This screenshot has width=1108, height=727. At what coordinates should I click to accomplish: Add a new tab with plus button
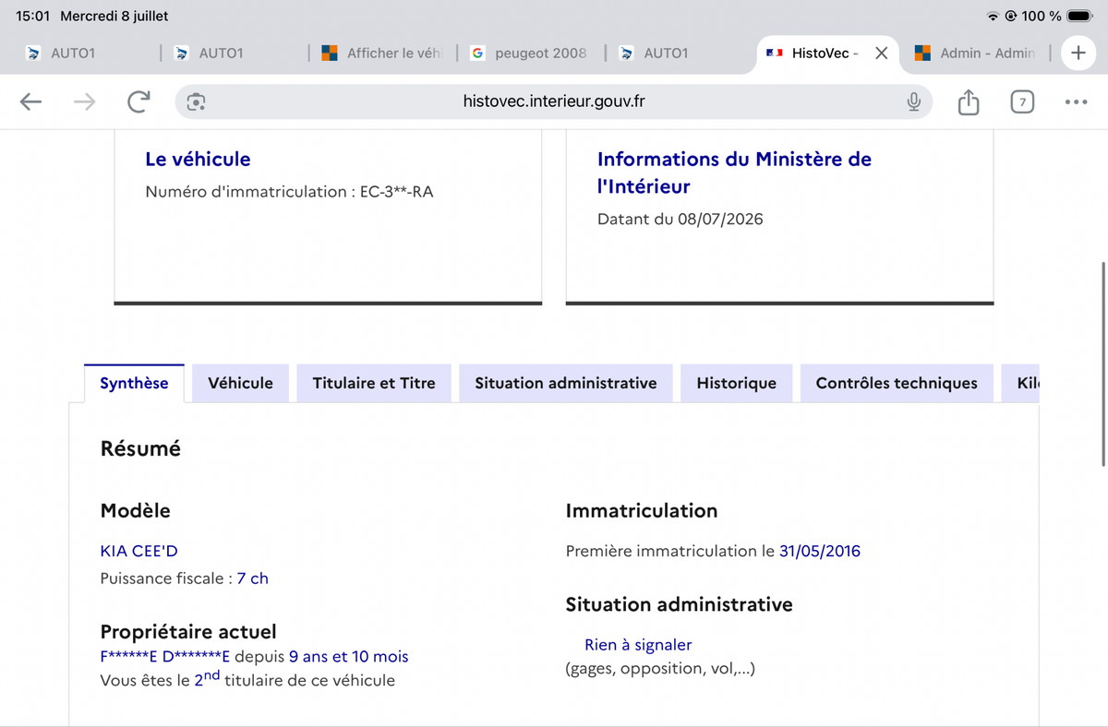(x=1078, y=53)
